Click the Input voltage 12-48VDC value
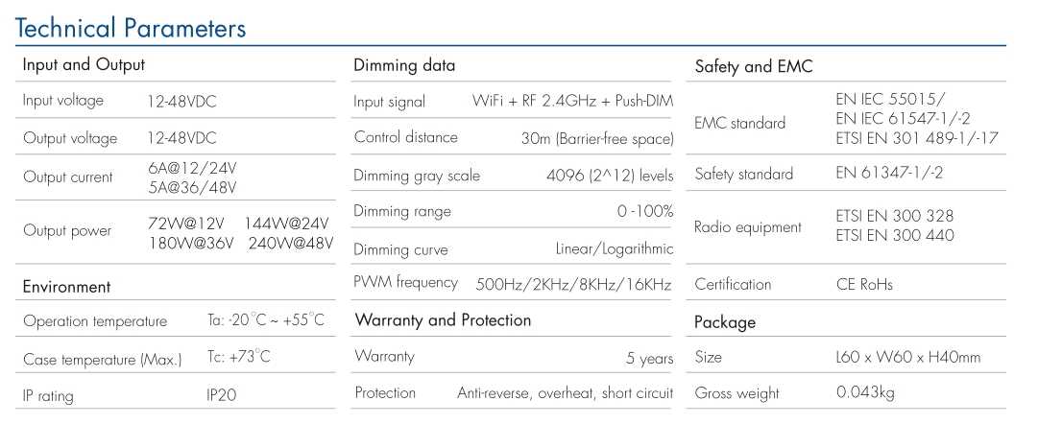 (x=182, y=102)
